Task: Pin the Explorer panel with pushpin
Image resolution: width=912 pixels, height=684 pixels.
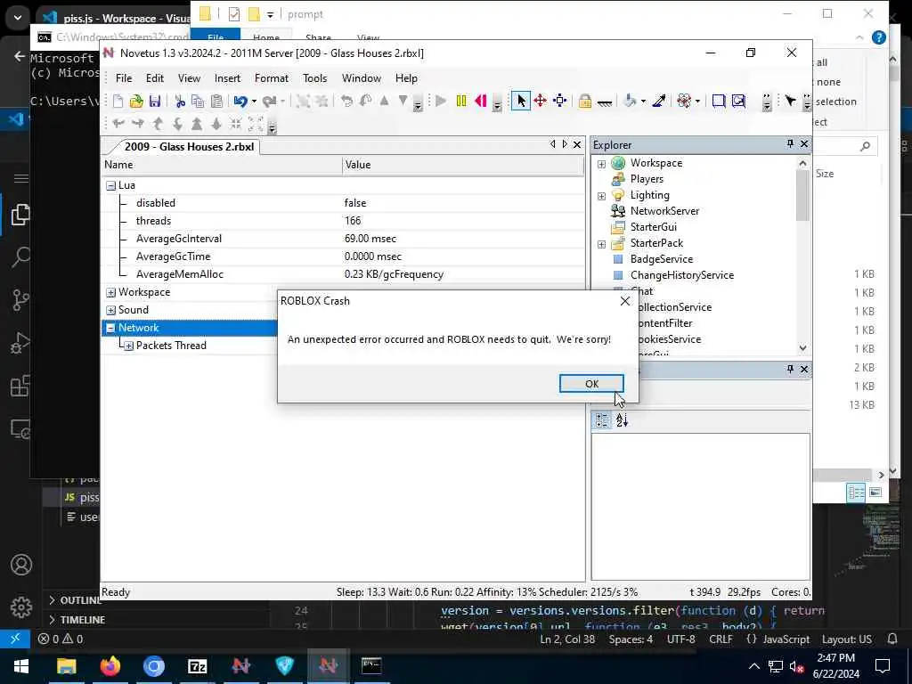Action: (790, 143)
